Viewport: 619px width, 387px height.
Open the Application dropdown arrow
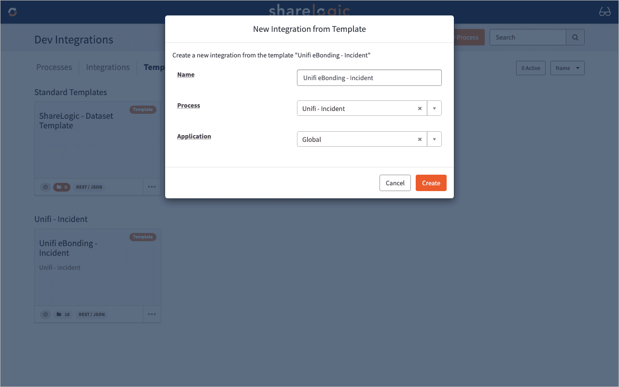tap(434, 139)
